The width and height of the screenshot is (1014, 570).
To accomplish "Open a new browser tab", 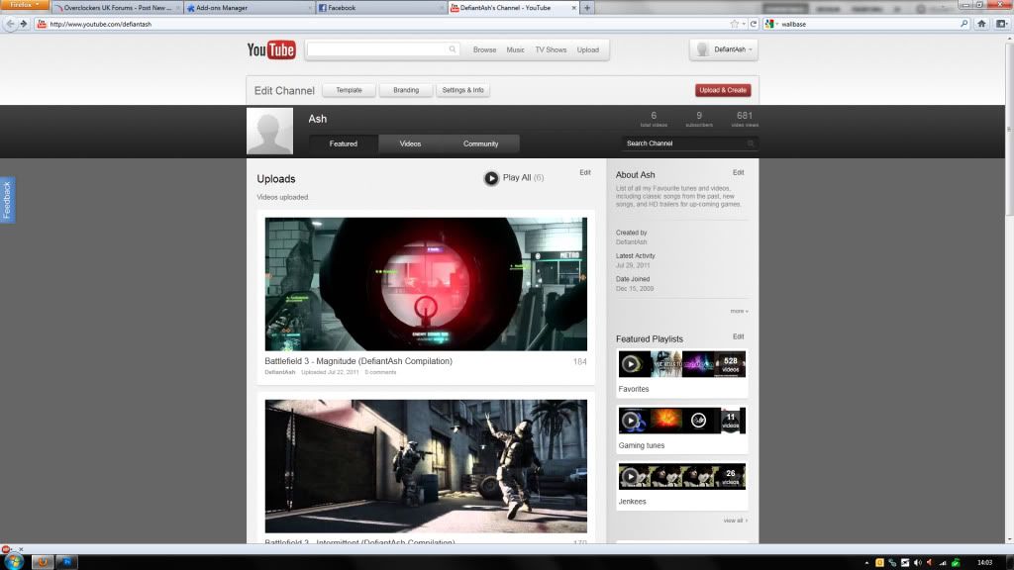I will pos(587,8).
